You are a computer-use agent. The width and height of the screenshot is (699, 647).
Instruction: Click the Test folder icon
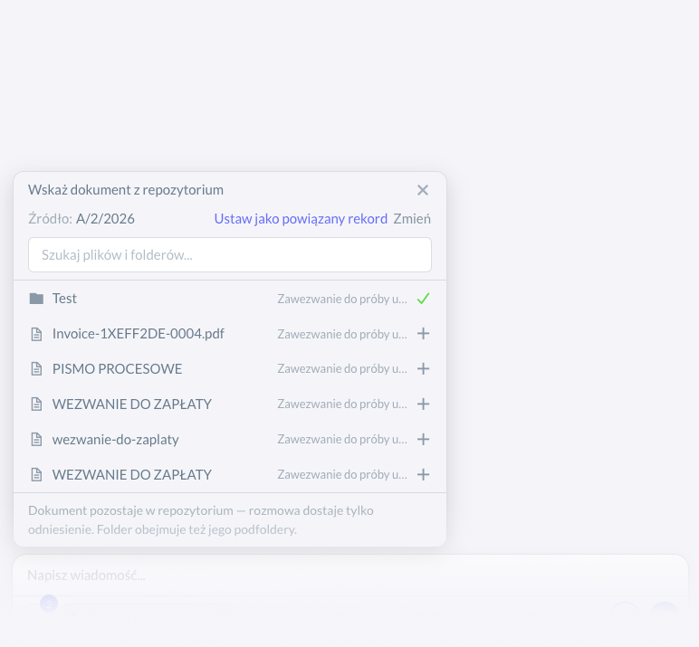(x=36, y=299)
